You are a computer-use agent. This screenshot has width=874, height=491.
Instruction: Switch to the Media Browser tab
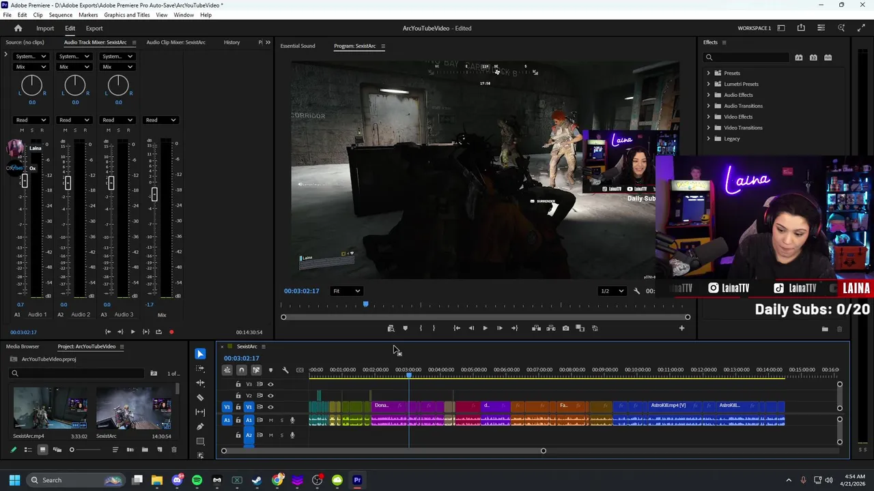[x=23, y=346]
